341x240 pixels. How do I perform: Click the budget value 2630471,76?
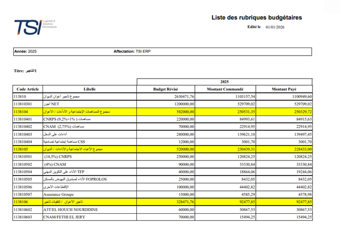coord(184,97)
